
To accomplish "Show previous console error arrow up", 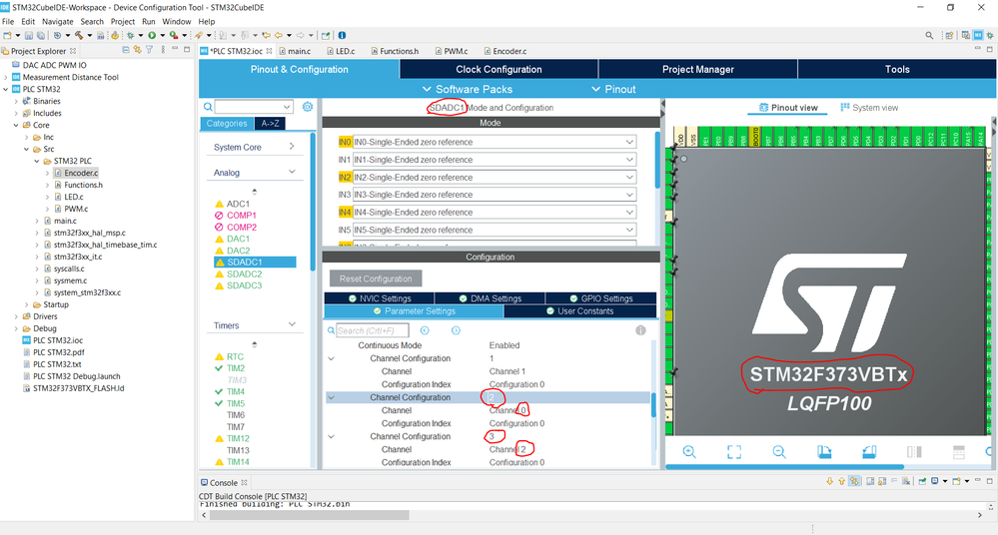I will [841, 481].
